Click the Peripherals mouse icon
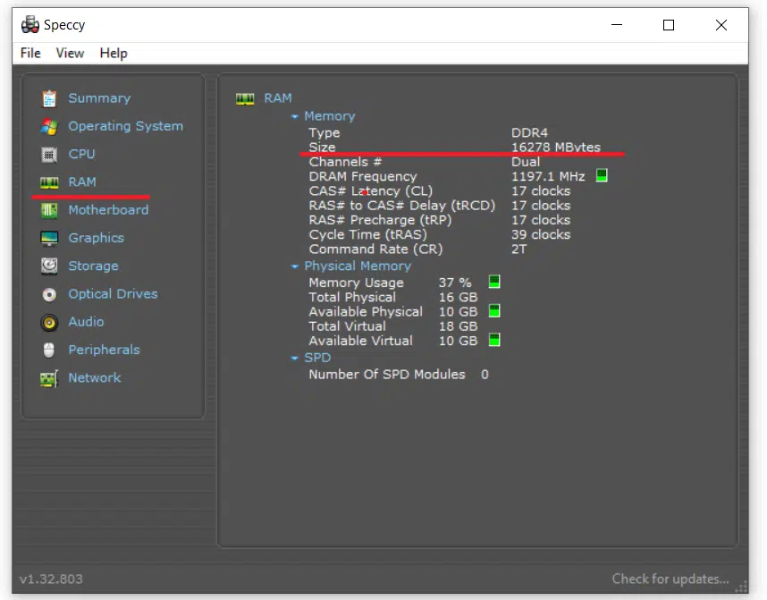This screenshot has height=600, width=767. tap(49, 350)
